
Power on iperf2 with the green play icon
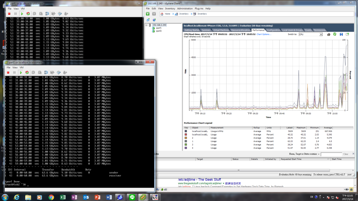tap(21, 73)
